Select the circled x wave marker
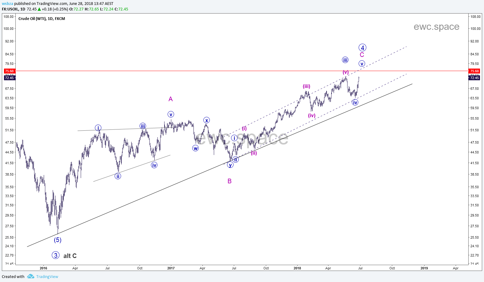This screenshot has width=484, height=282. (x=206, y=120)
